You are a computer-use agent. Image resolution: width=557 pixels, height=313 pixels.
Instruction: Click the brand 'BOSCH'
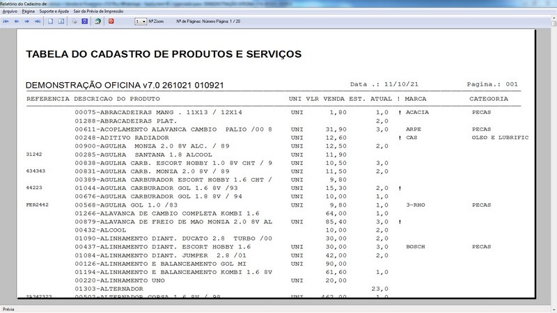416,246
